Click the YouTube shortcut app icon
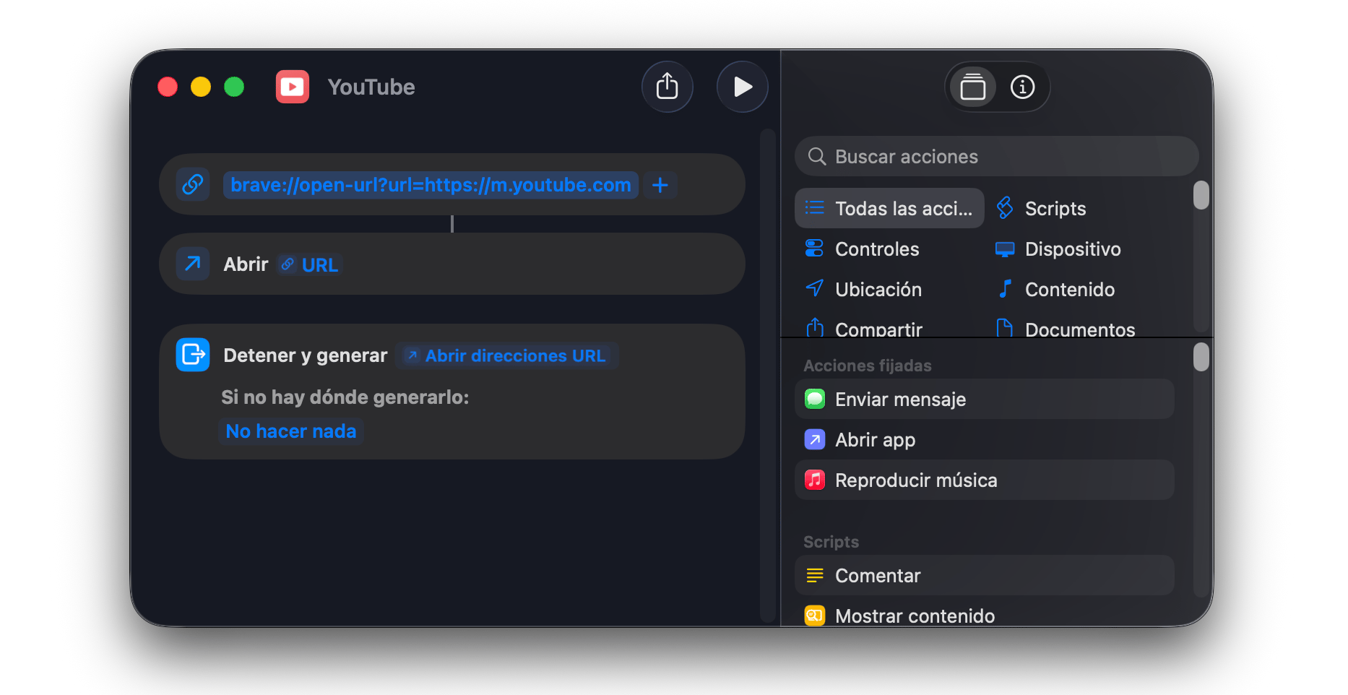1348x695 pixels. pos(292,87)
